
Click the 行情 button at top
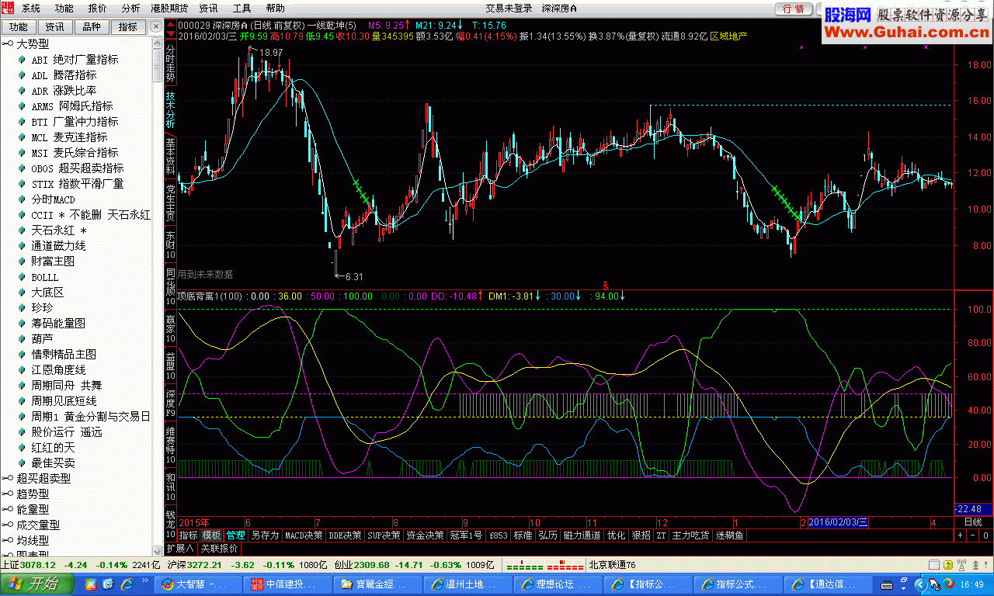[794, 9]
